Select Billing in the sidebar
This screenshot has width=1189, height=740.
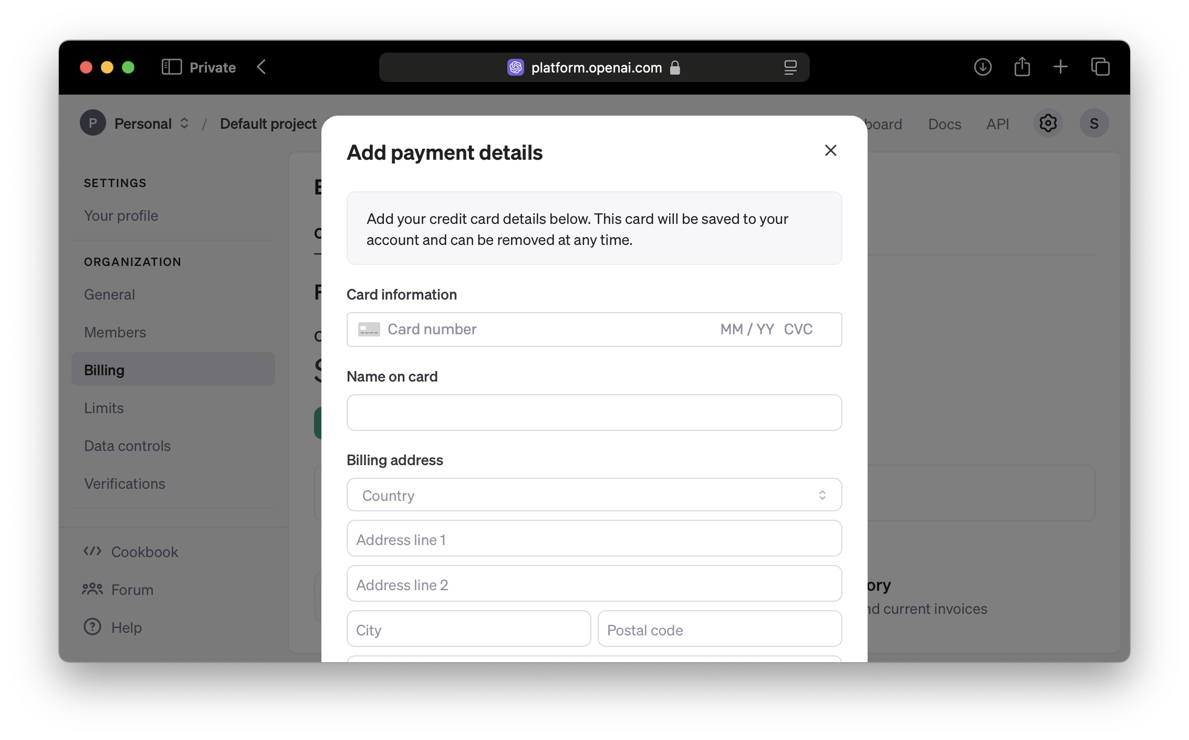point(173,369)
